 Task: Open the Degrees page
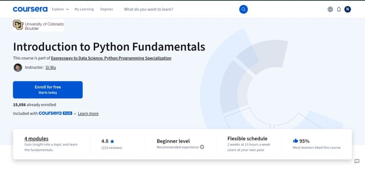coord(106,9)
